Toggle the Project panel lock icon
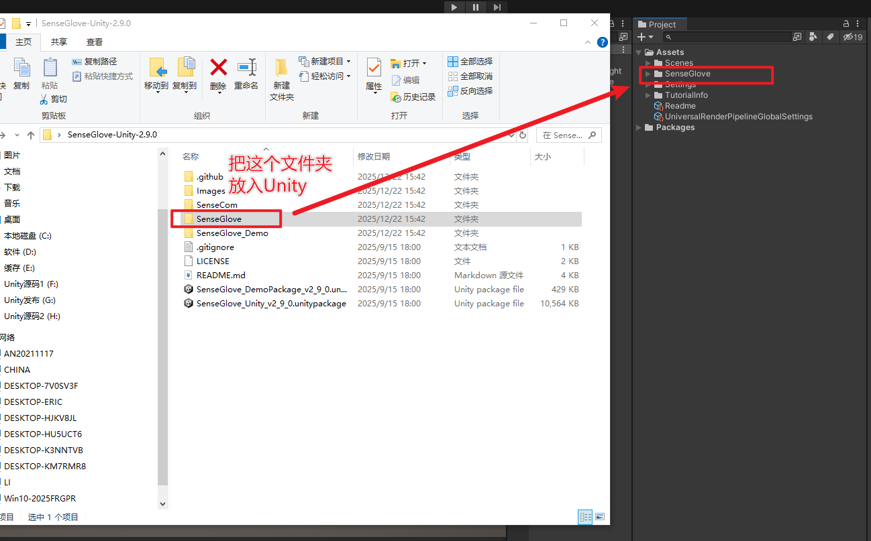 (846, 24)
